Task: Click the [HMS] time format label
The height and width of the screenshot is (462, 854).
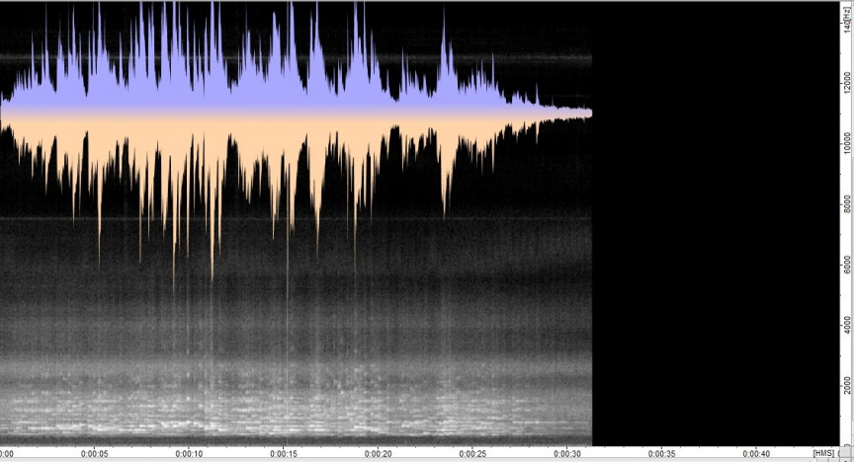Action: pos(822,454)
